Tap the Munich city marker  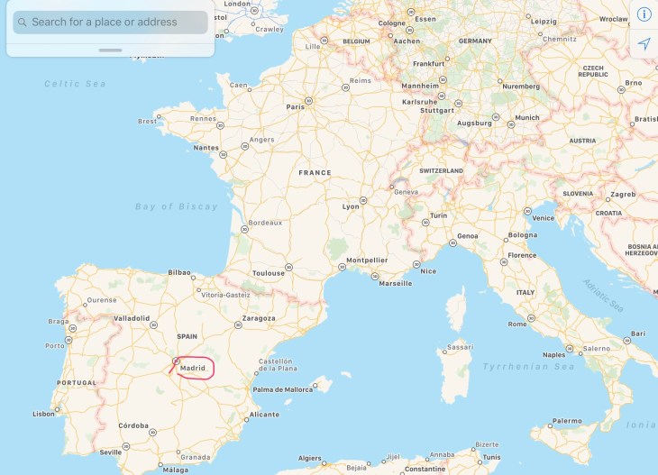511,124
